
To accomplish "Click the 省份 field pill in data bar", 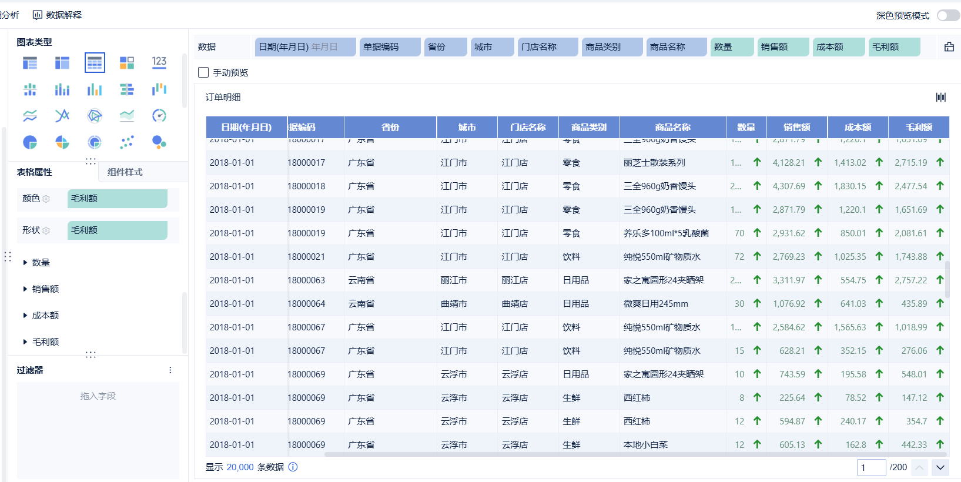I will point(446,47).
